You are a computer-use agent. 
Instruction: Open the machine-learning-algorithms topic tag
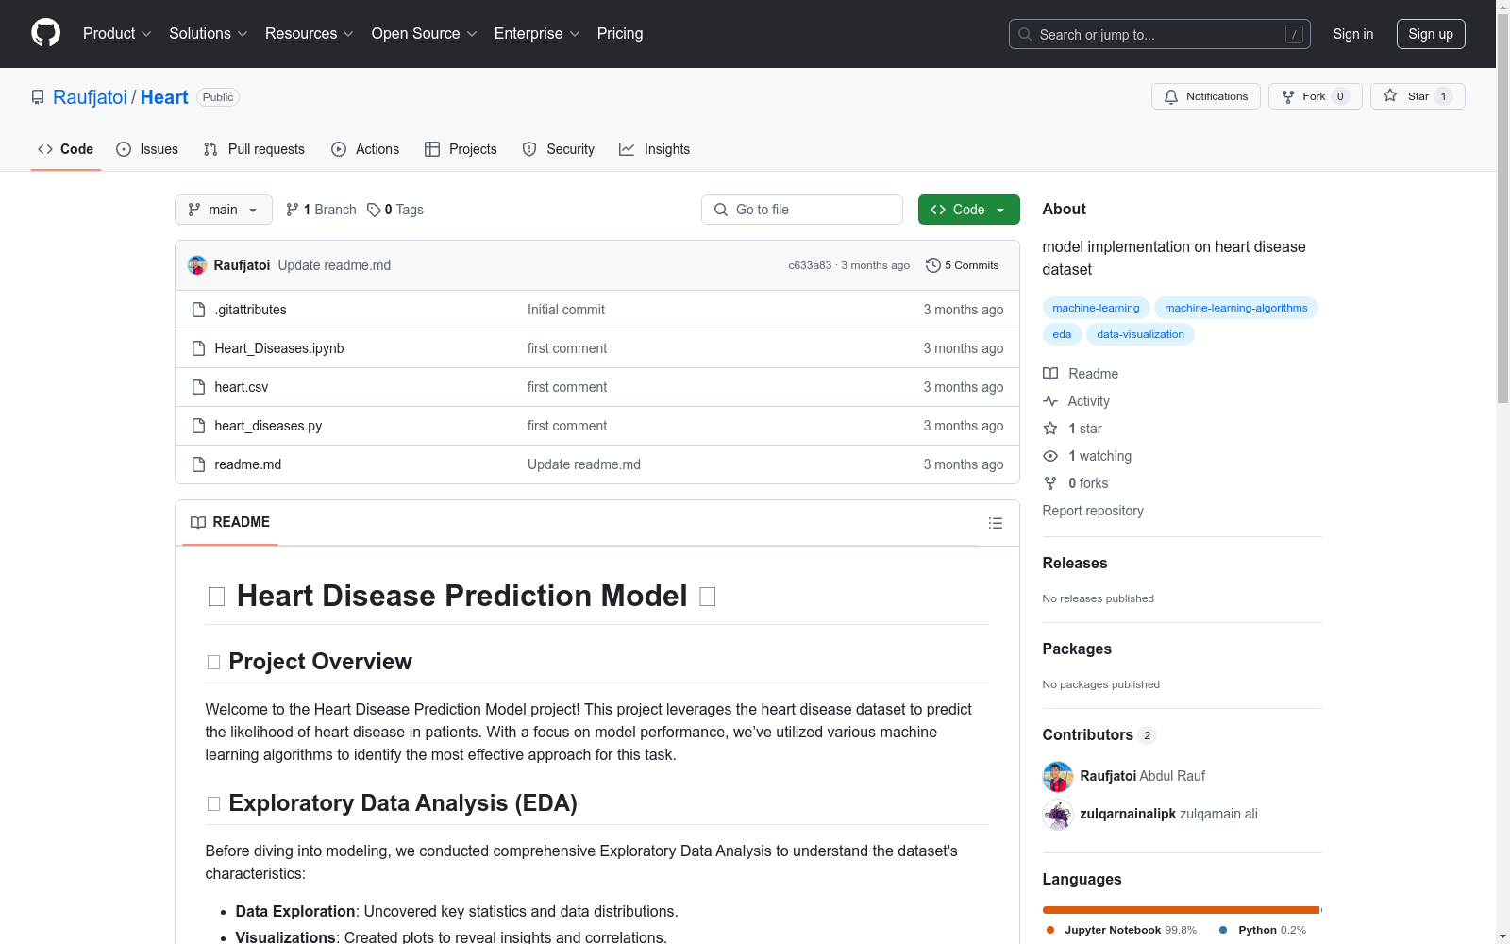pos(1236,308)
